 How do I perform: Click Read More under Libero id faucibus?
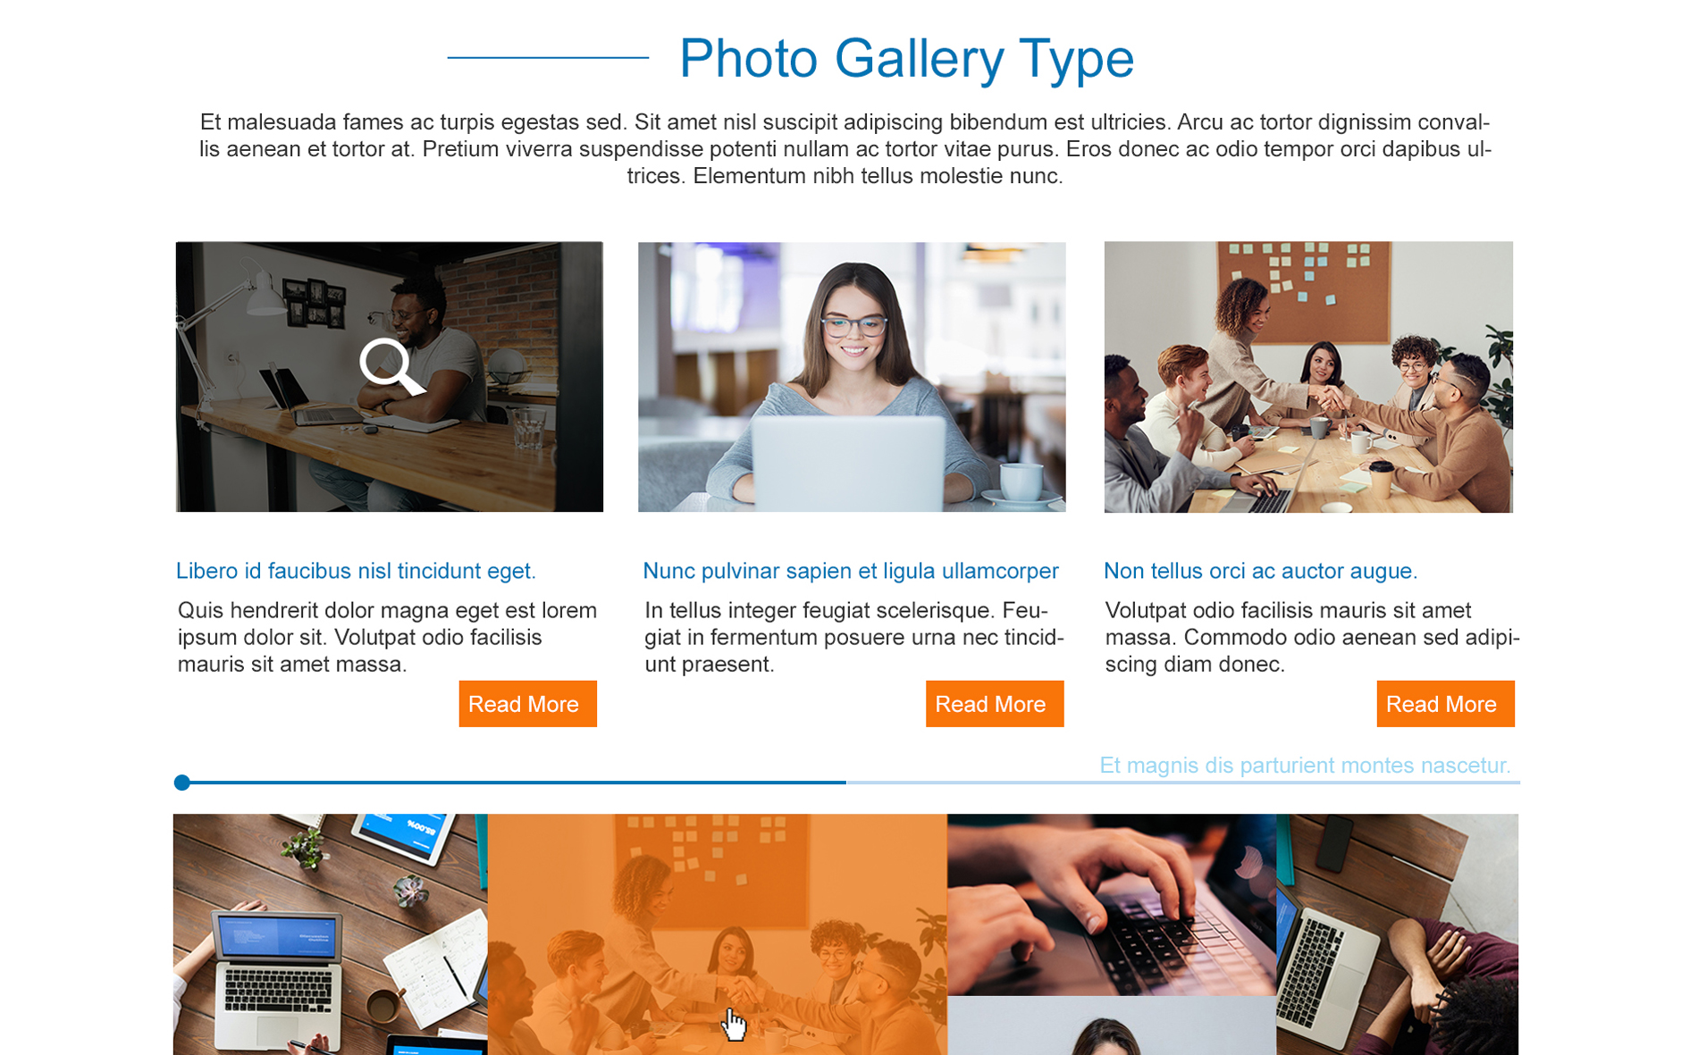[x=528, y=704]
